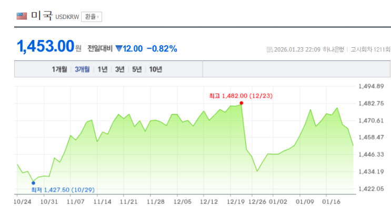Click the 10/24 x-axis date
Image resolution: width=391 pixels, height=209 pixels.
pyautogui.click(x=23, y=202)
